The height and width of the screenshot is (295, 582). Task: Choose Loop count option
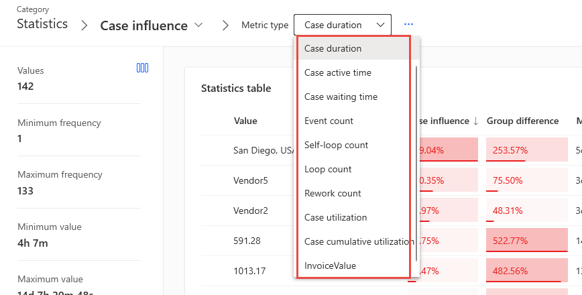328,169
